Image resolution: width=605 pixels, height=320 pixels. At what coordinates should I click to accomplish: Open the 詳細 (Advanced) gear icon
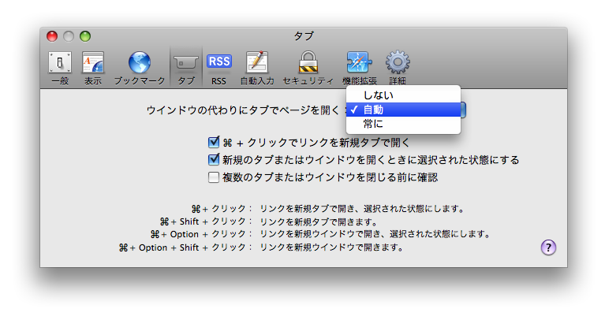coord(397,66)
